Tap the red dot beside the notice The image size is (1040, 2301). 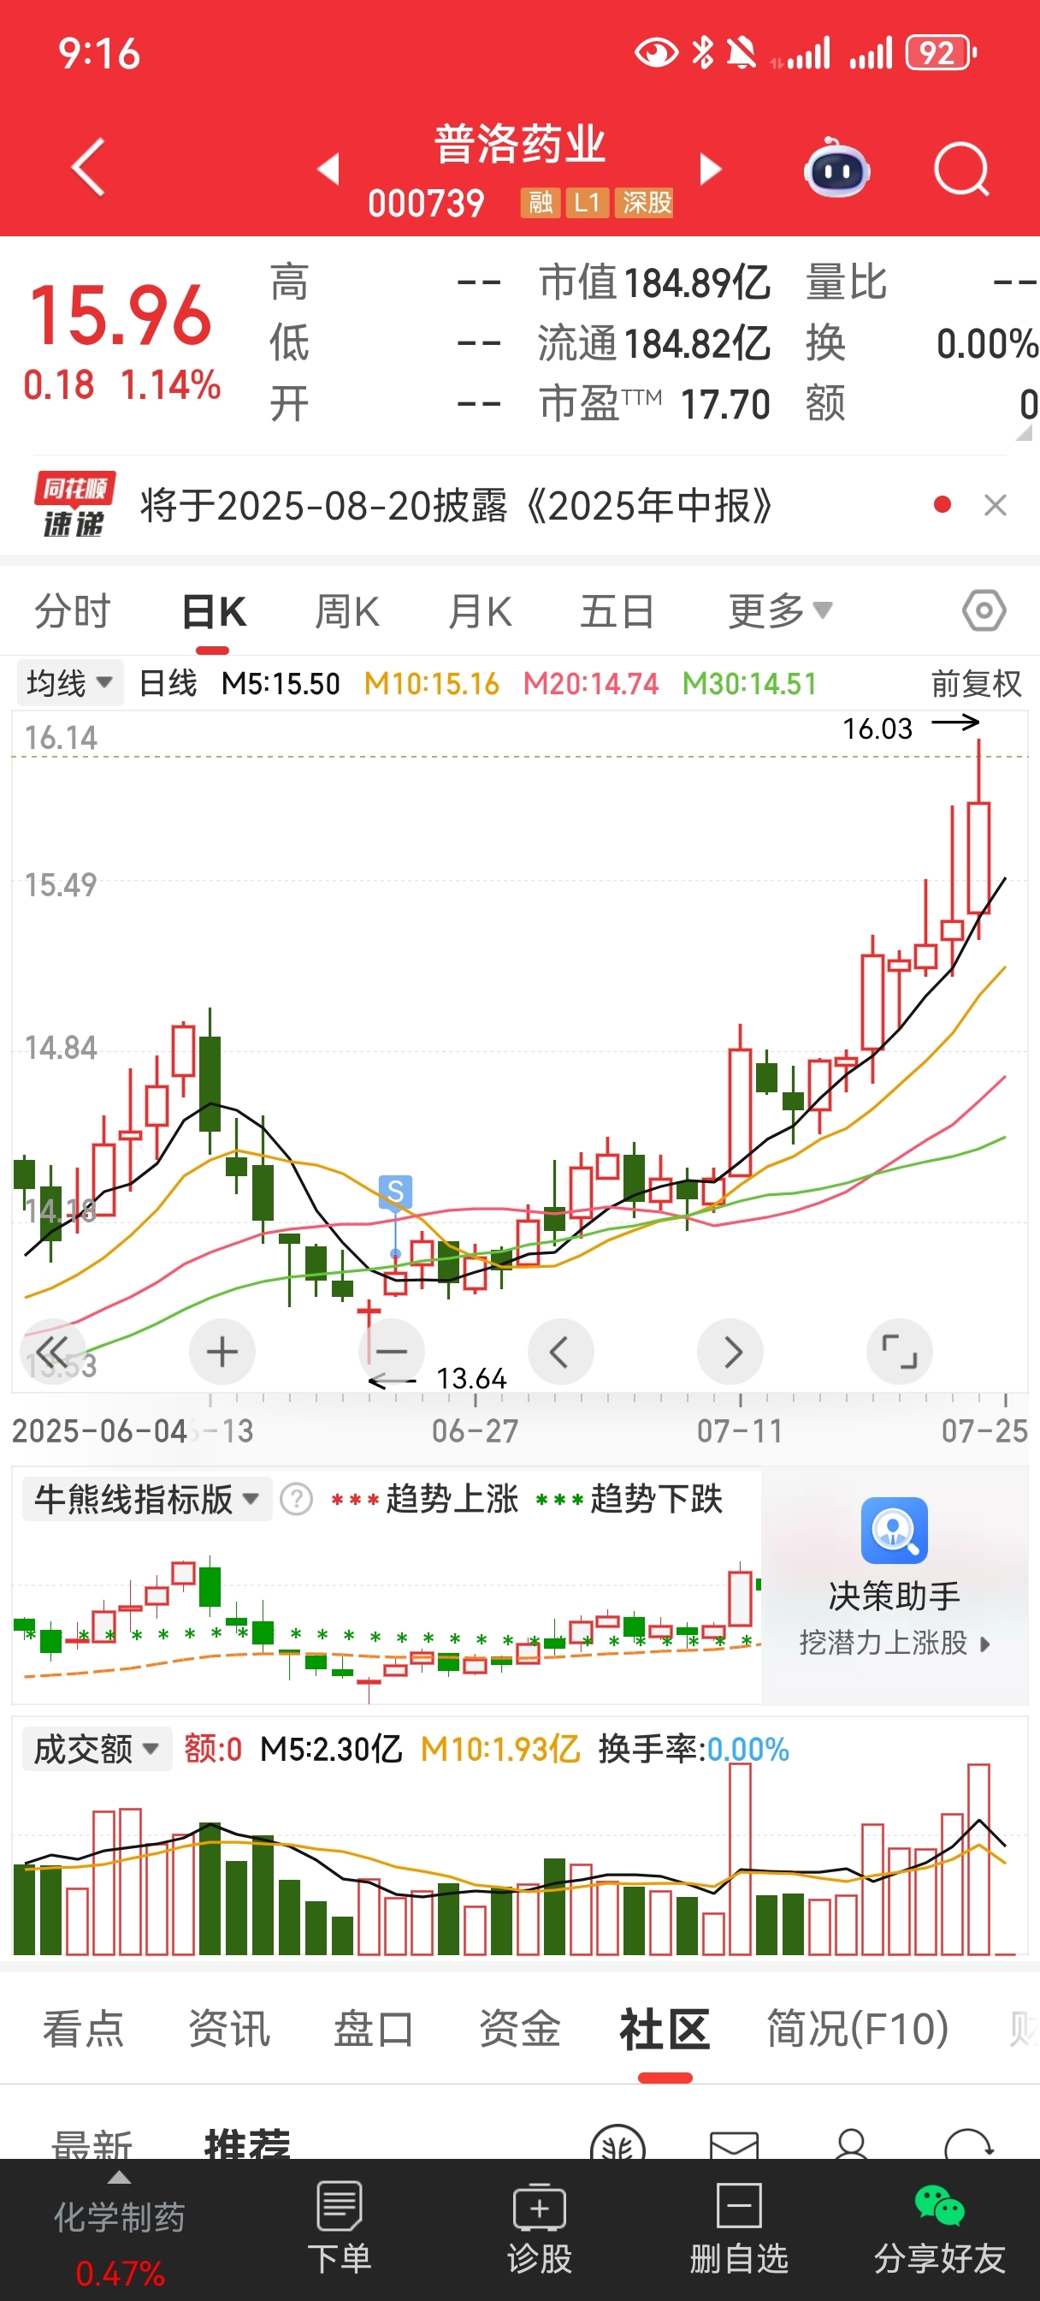coord(941,506)
